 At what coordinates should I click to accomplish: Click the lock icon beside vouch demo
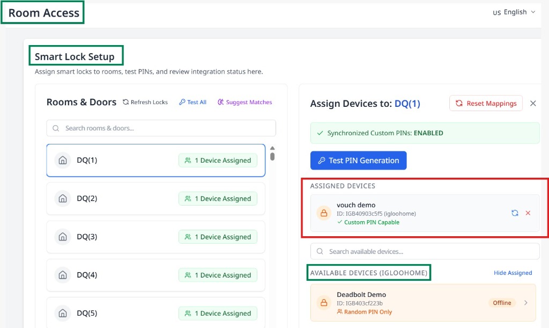click(324, 213)
